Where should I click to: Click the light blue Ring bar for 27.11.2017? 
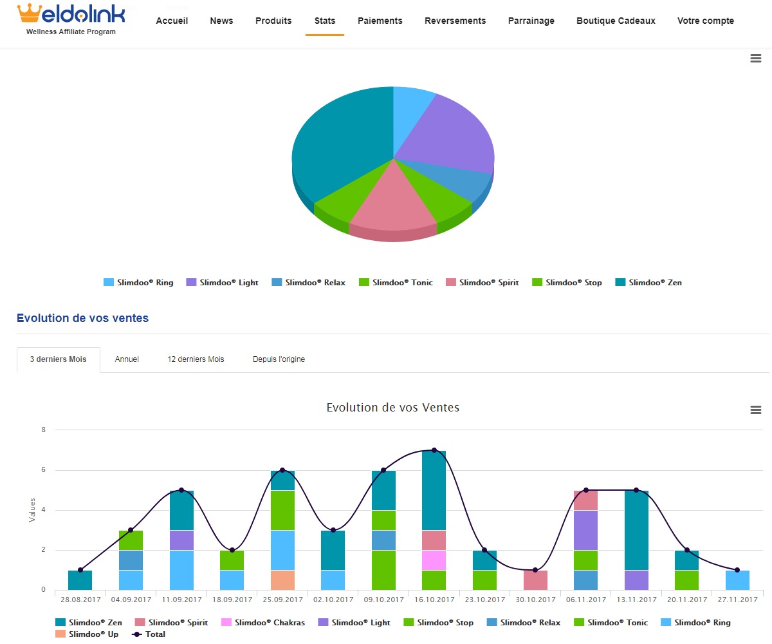737,580
